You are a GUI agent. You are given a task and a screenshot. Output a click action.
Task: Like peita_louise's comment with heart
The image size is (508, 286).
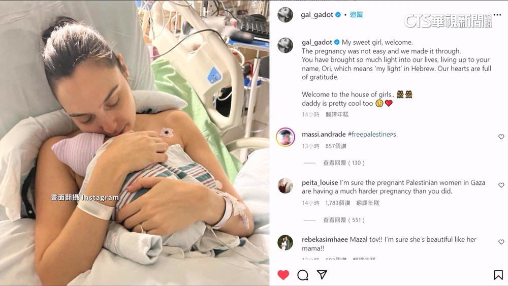pos(501,185)
